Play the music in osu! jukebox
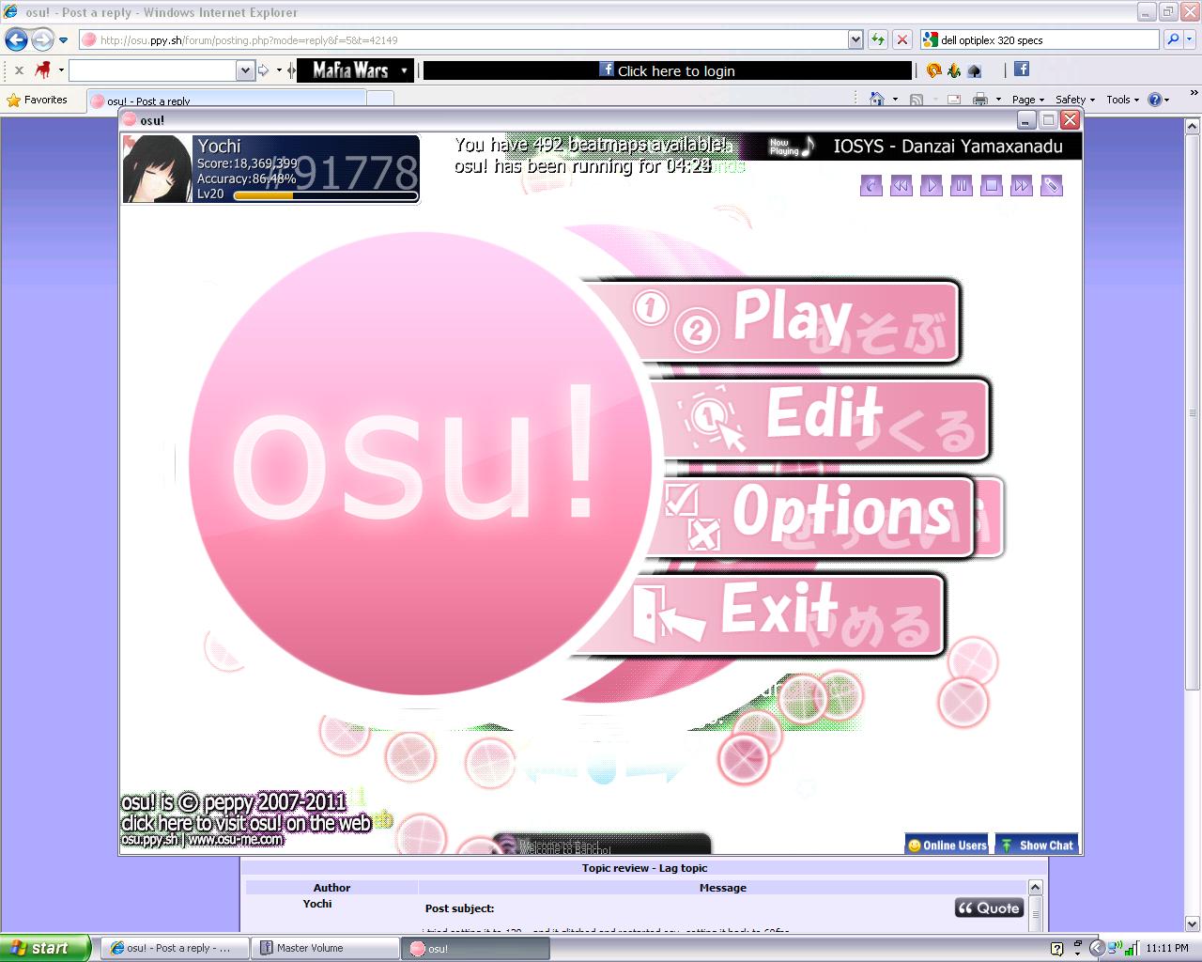 tap(931, 186)
